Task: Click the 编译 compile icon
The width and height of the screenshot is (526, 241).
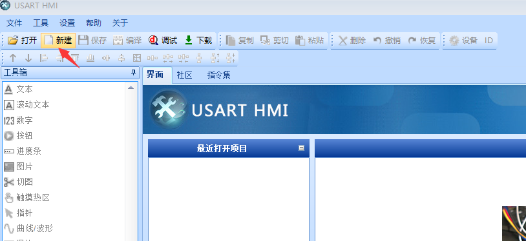Action: pos(118,41)
